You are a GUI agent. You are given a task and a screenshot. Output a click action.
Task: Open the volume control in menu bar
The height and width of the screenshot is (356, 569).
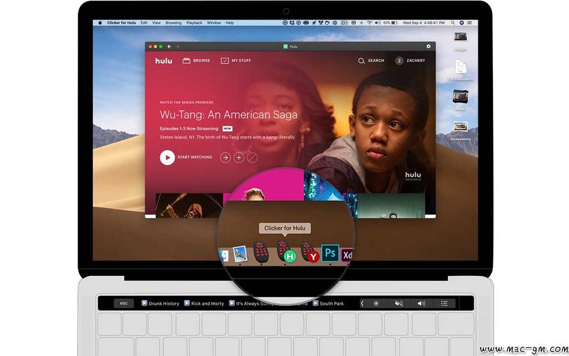click(378, 22)
